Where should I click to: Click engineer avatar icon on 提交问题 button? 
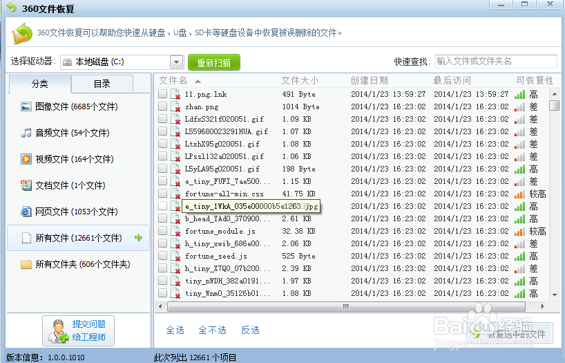(59, 331)
